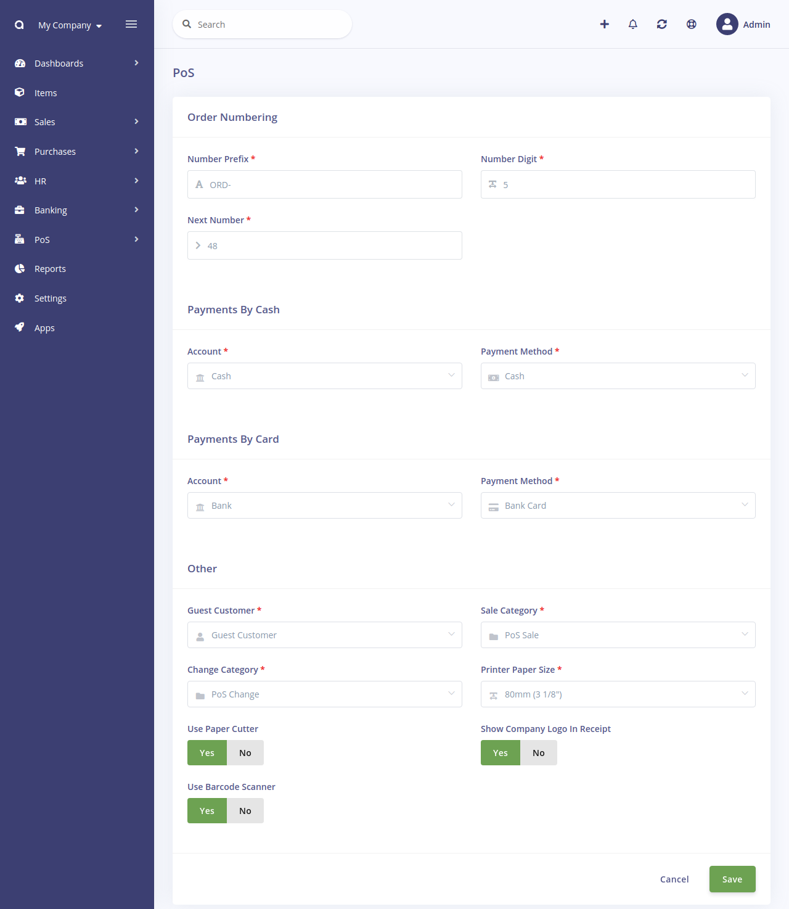The width and height of the screenshot is (789, 909).
Task: Click the Sales money bill icon
Action: point(20,121)
